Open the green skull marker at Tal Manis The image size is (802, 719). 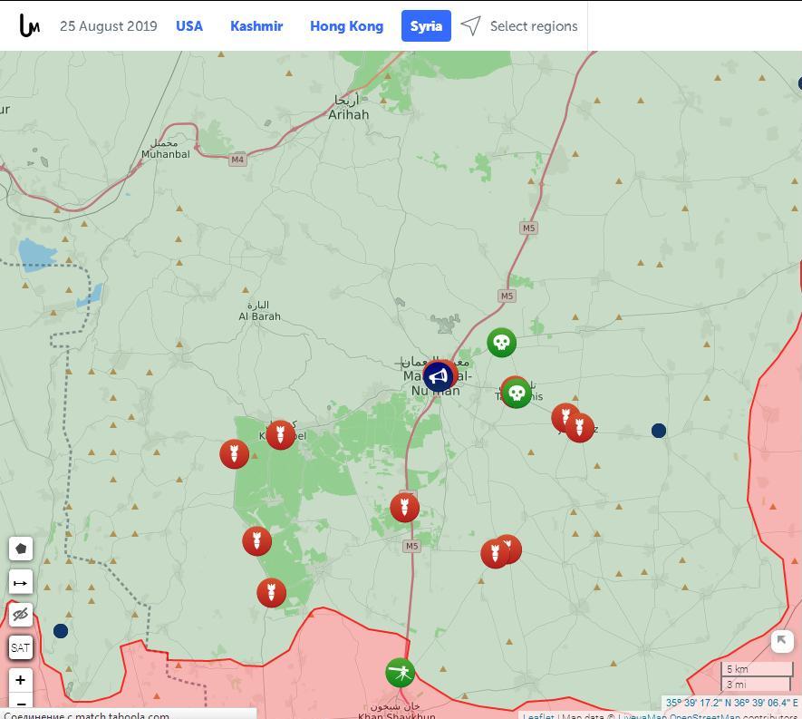tap(517, 393)
